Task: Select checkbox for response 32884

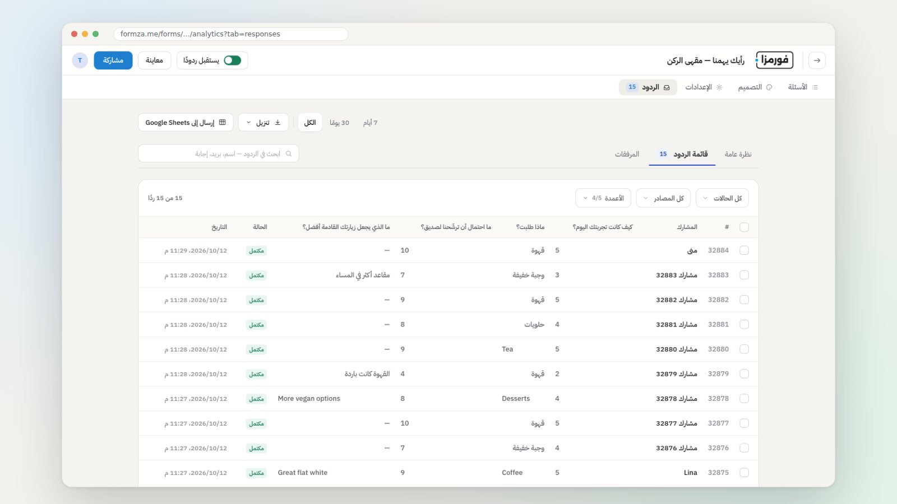Action: [x=744, y=250]
